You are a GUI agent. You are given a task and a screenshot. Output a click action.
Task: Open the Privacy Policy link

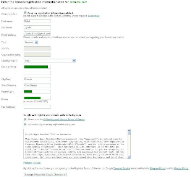[181, 169]
